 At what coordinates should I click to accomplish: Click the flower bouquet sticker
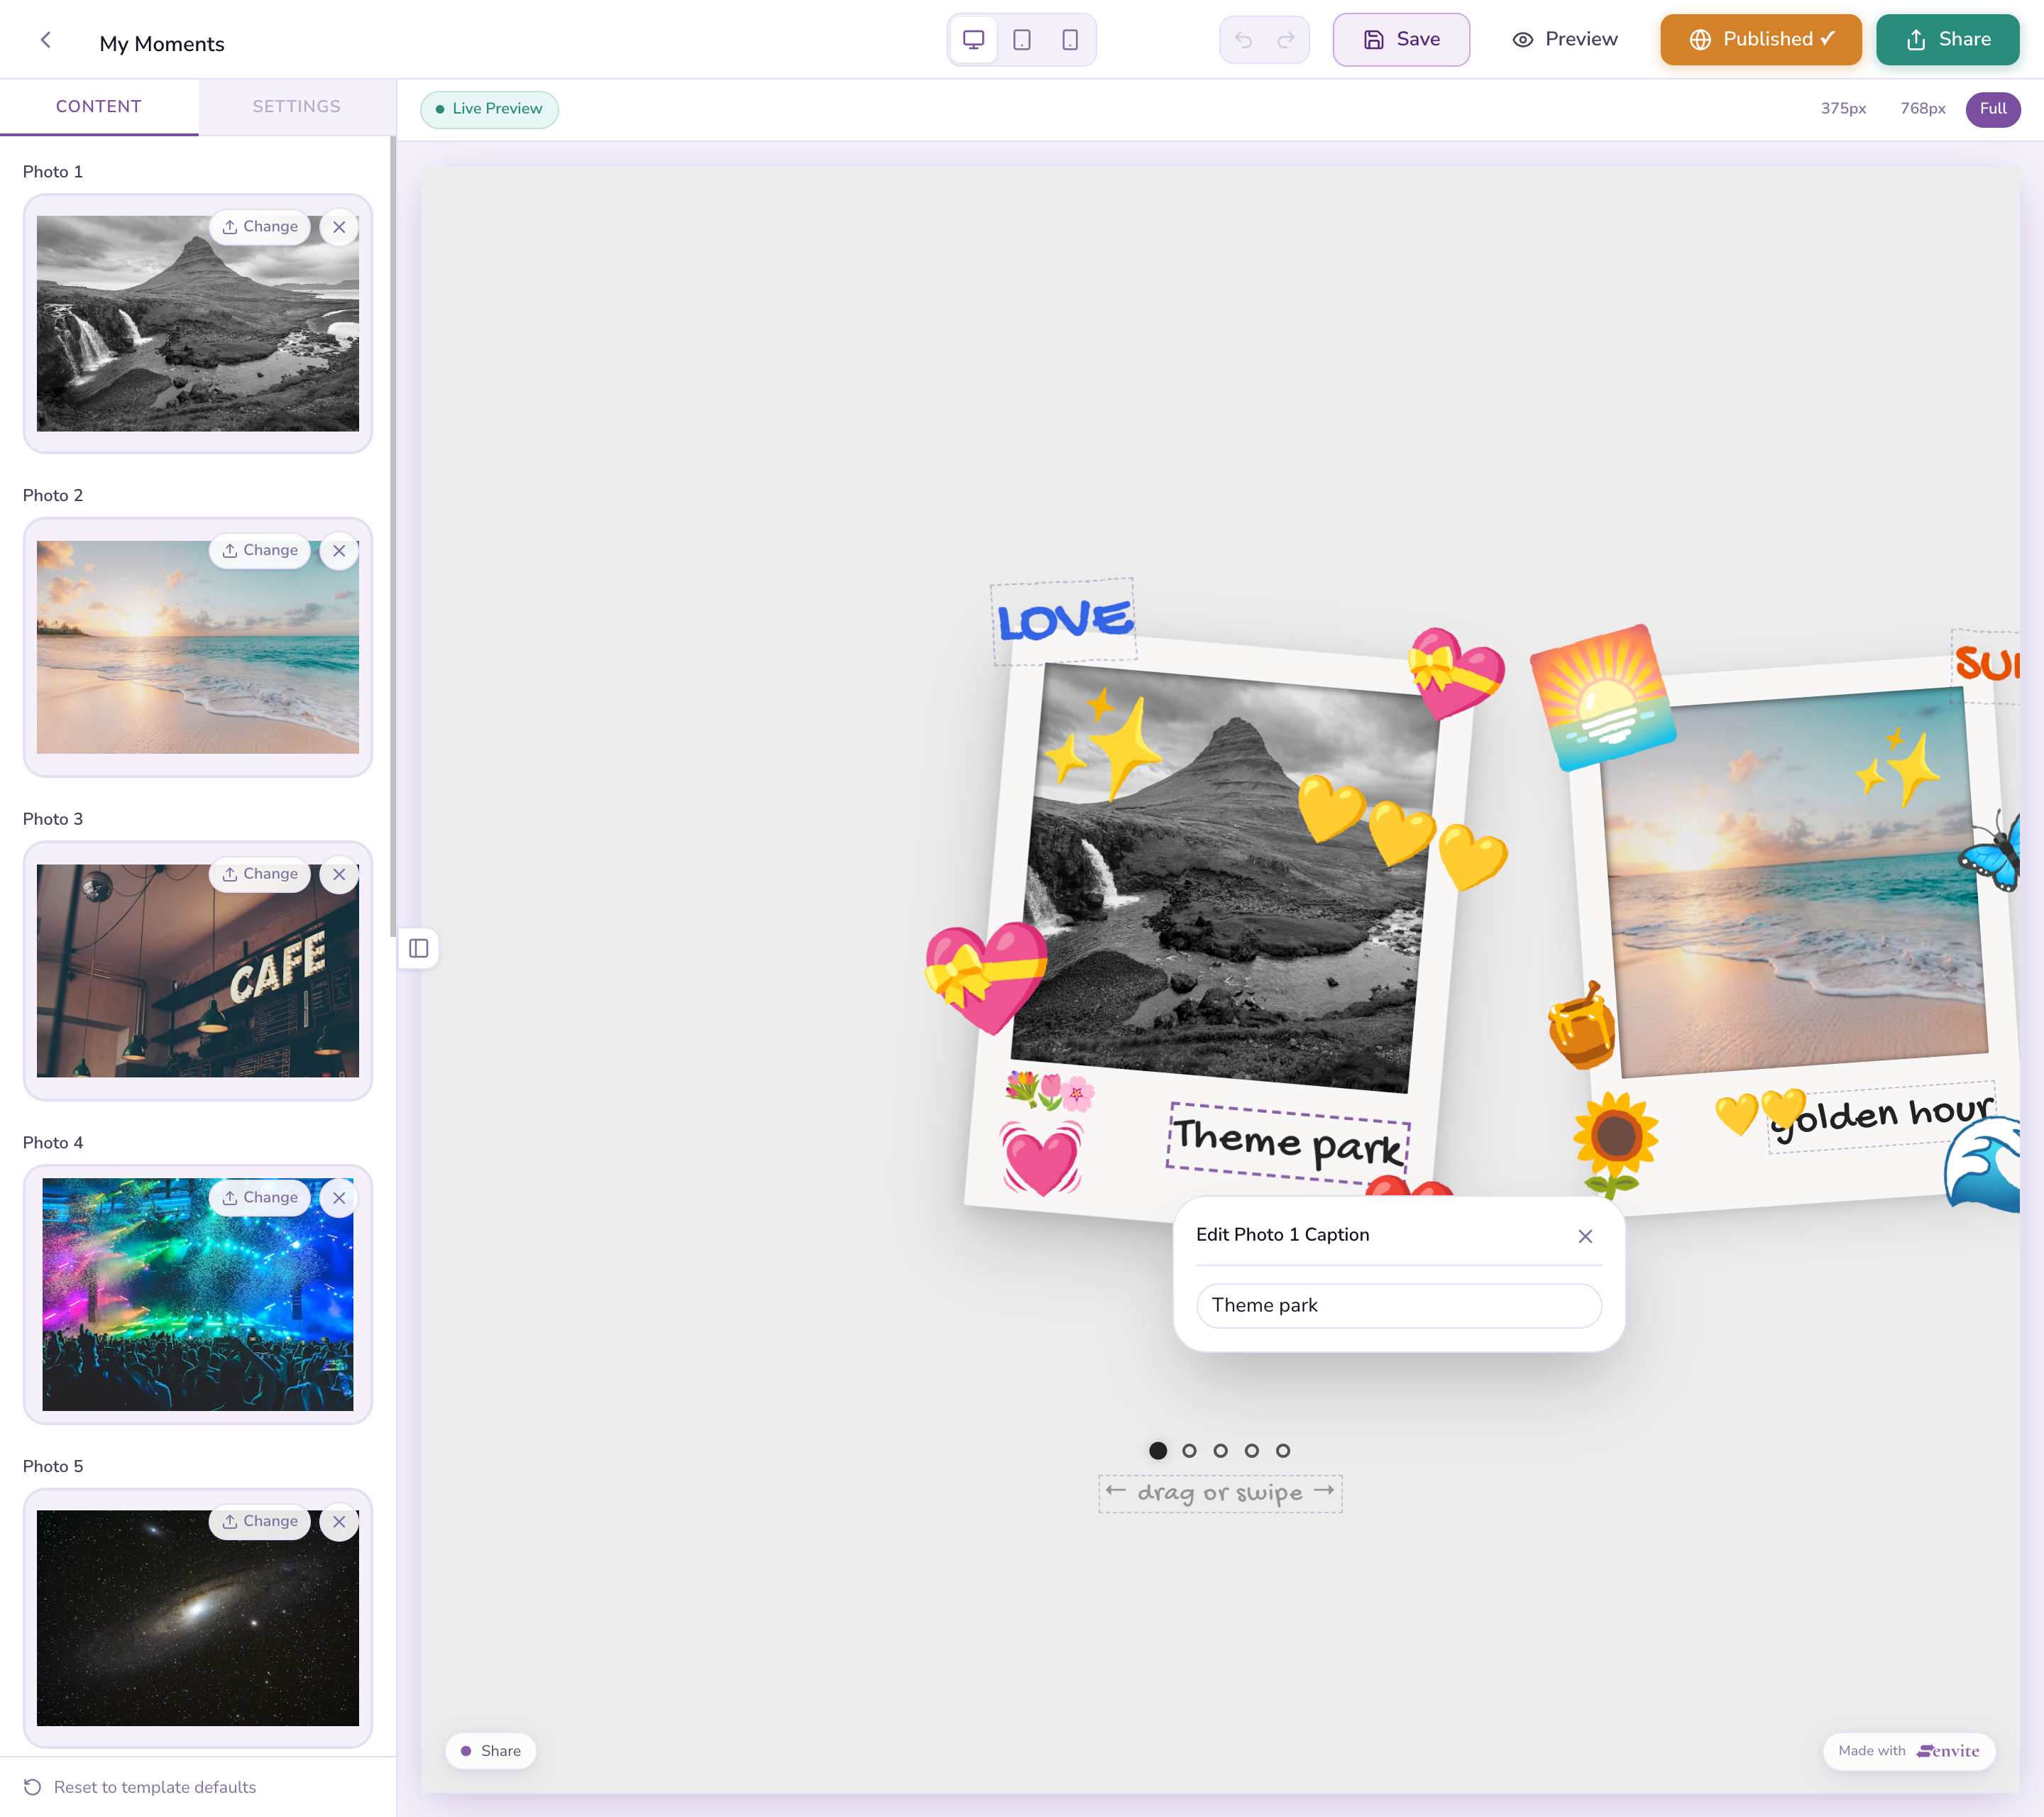point(1049,1091)
